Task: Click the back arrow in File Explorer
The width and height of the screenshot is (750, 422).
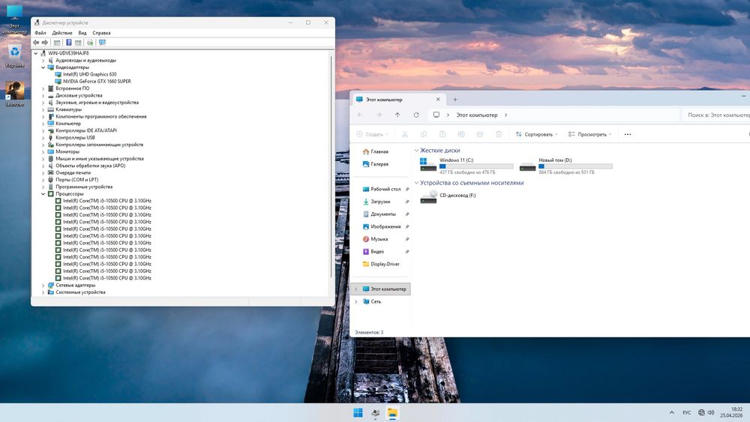Action: point(360,115)
